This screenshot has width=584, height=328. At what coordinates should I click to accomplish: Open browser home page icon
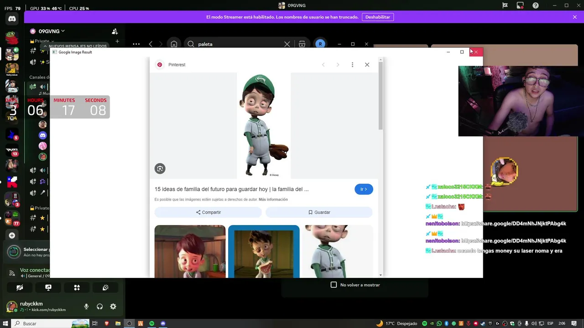click(x=174, y=44)
